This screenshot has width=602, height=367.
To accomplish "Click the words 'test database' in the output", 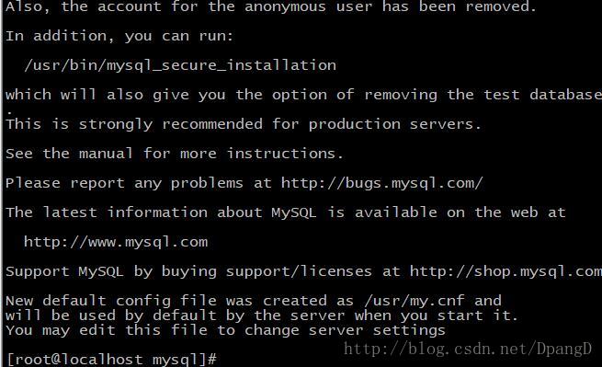I will pos(542,95).
